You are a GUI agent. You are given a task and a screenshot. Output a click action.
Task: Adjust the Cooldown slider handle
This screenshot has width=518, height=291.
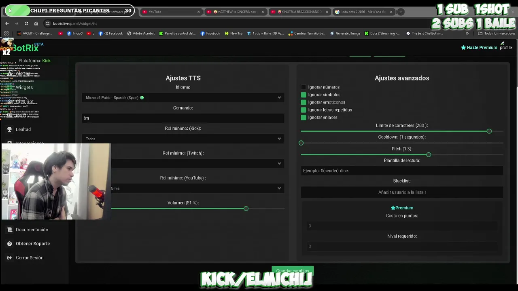point(301,143)
